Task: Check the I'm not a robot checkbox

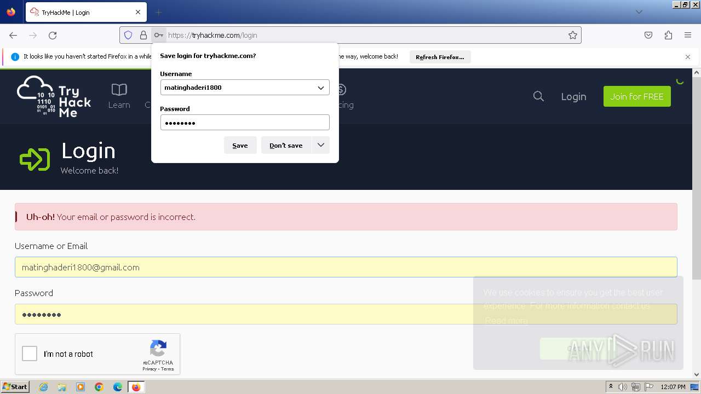Action: 30,354
